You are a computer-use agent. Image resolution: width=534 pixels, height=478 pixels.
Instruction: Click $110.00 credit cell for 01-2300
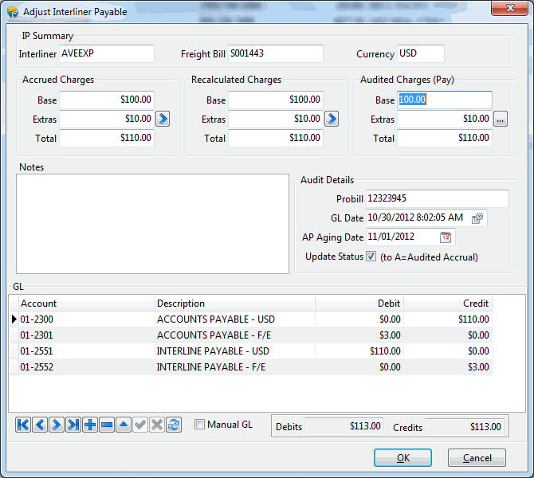[x=448, y=319]
